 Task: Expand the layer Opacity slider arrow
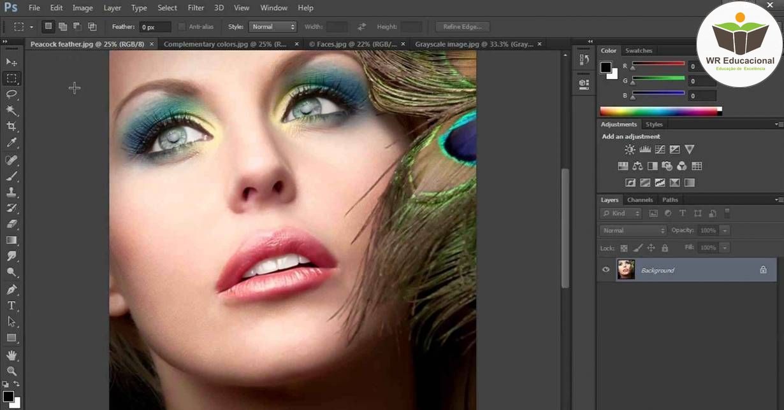725,230
